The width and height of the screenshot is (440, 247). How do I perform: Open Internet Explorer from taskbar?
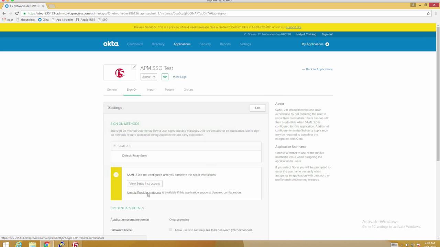pyautogui.click(x=19, y=244)
